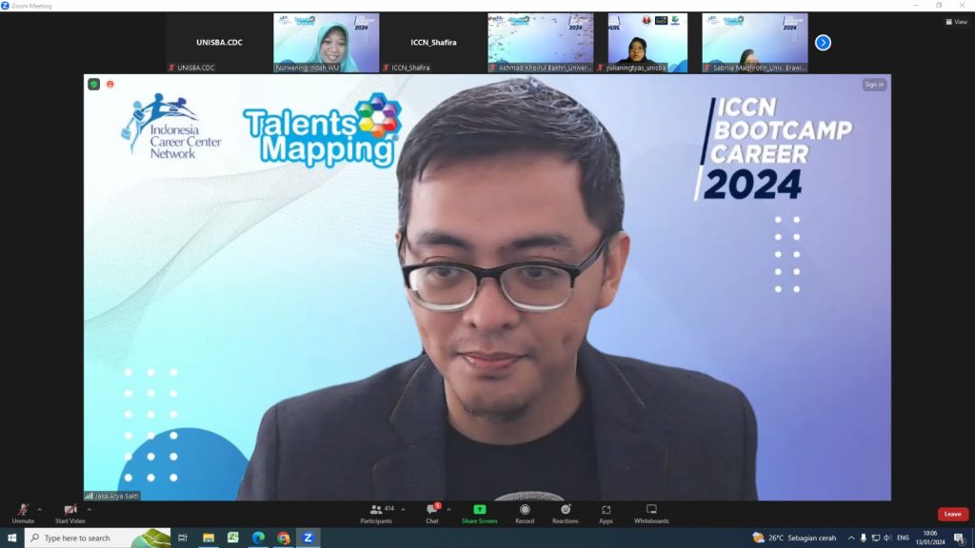Select the yulianingtyas_unisba video thumbnail
The height and width of the screenshot is (548, 975).
647,43
